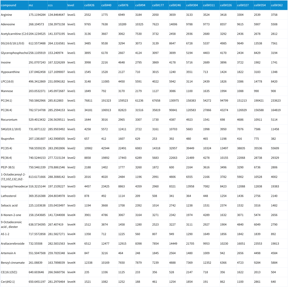Select the PE(36:4) compound cell
This screenshot has width=288, height=287.
(14, 158)
